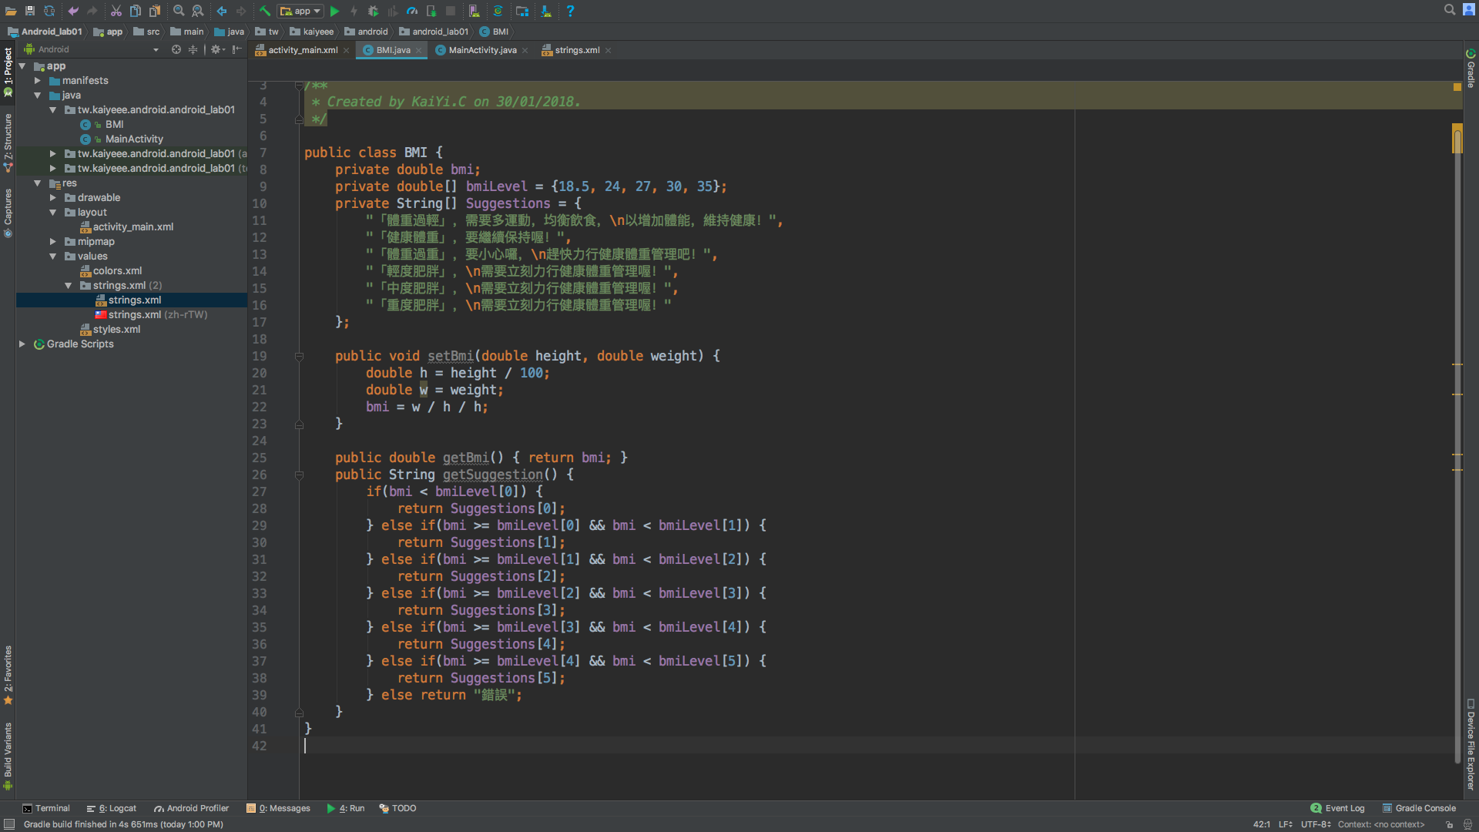Expand Gradle Scripts node

coord(22,344)
